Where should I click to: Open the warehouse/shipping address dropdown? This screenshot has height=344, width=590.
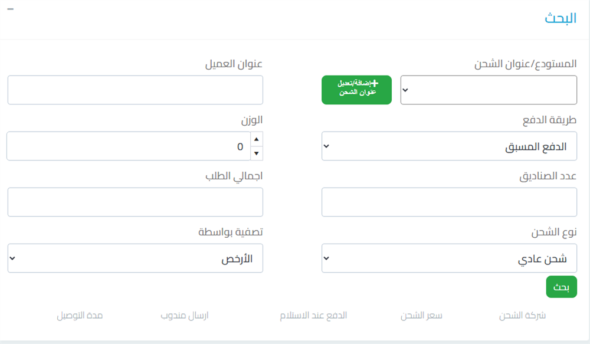(489, 90)
